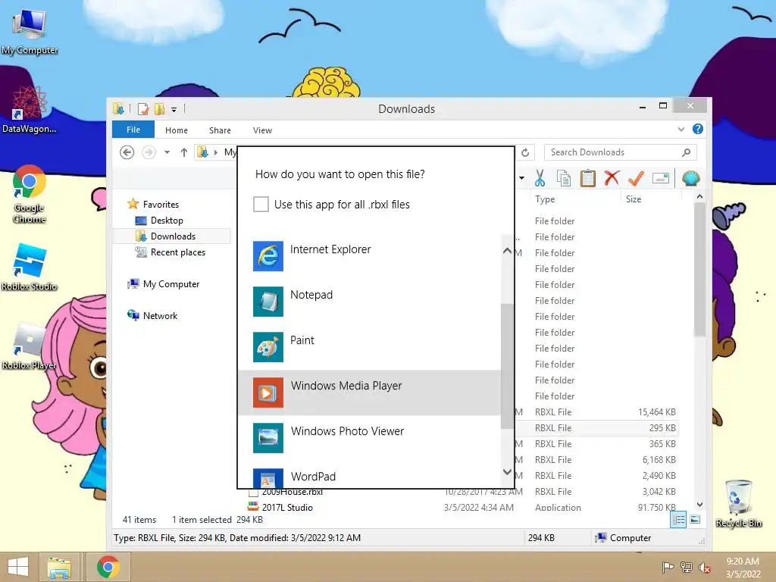Image resolution: width=776 pixels, height=582 pixels.
Task: Choose Windows Photo Viewer
Action: click(x=369, y=438)
